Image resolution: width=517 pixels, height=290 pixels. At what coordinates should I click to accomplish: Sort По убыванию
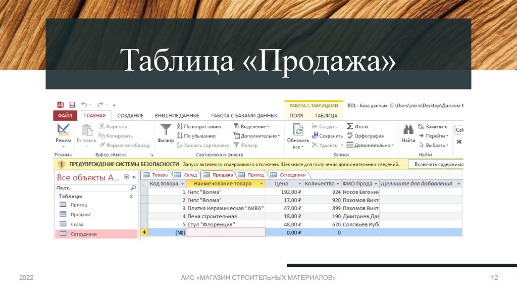(x=196, y=135)
